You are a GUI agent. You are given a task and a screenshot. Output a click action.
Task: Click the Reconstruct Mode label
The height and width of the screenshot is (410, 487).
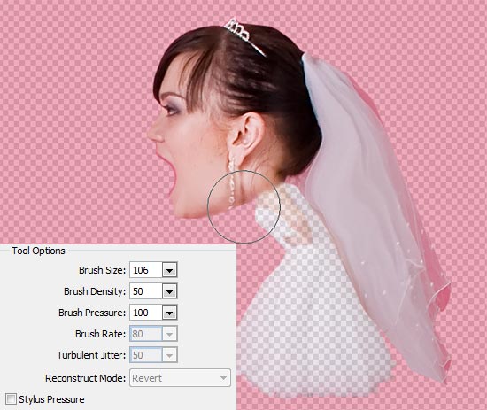point(85,378)
